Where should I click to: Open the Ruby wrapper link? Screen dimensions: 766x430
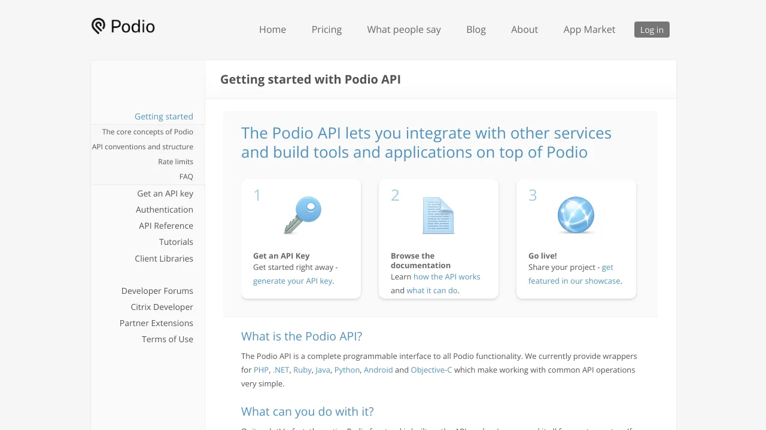click(x=302, y=370)
